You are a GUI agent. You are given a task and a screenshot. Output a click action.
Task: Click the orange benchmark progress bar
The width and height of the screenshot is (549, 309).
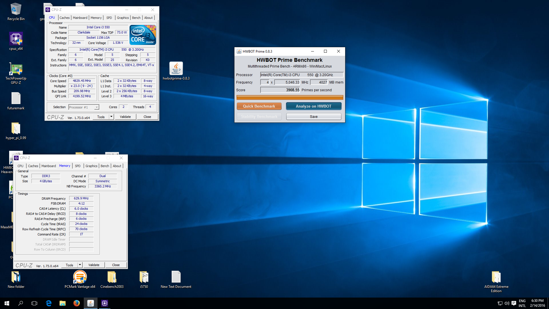click(x=290, y=98)
